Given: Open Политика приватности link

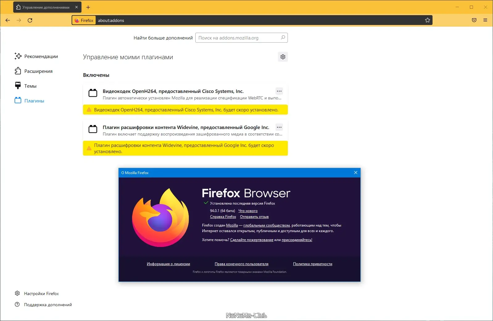Looking at the screenshot, I should tap(313, 264).
